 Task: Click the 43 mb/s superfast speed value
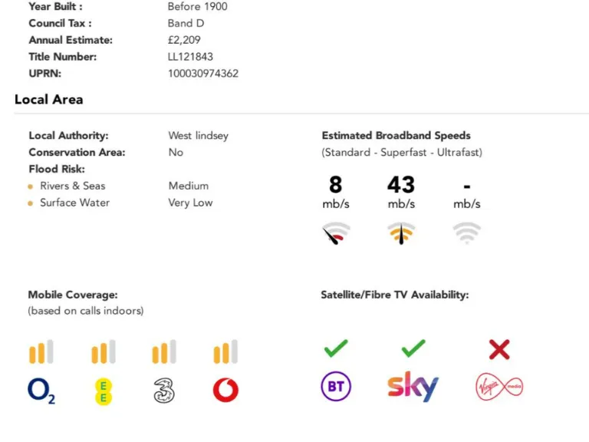401,185
